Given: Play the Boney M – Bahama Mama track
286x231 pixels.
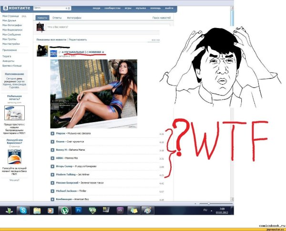Looking at the screenshot, I should (52, 150).
